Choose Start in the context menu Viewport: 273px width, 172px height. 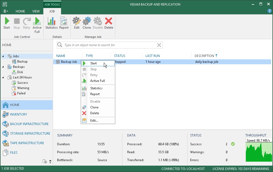coord(98,63)
